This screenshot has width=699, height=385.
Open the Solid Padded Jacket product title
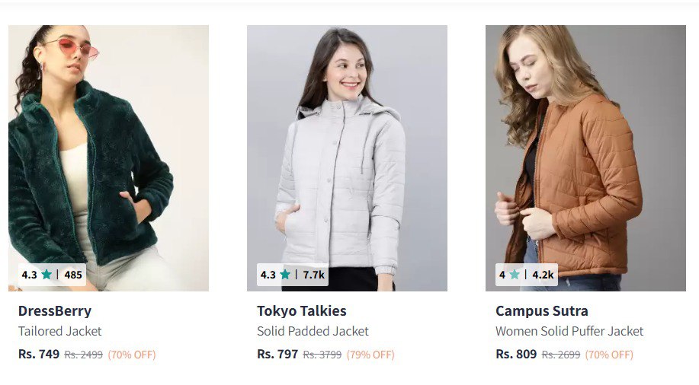(313, 331)
